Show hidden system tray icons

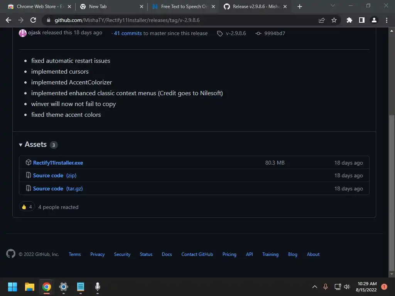tap(315, 287)
